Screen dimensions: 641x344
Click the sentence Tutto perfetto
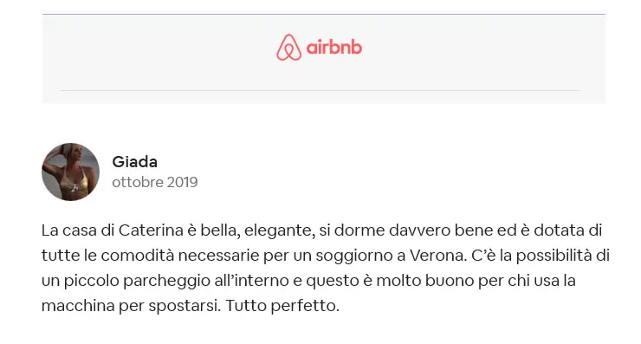pyautogui.click(x=282, y=306)
